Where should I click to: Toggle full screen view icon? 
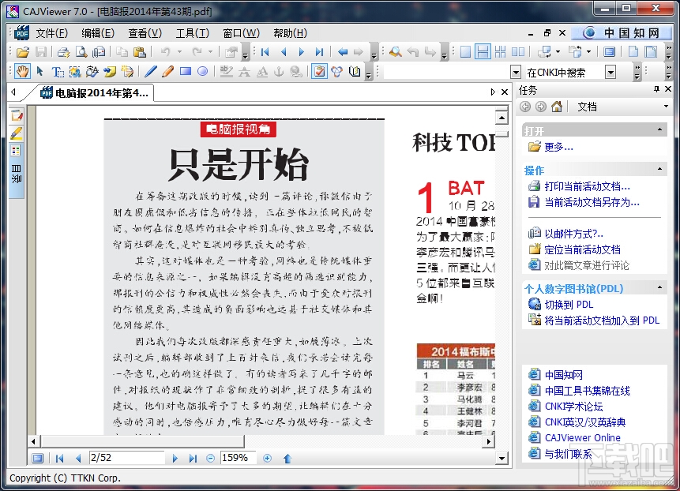(609, 52)
